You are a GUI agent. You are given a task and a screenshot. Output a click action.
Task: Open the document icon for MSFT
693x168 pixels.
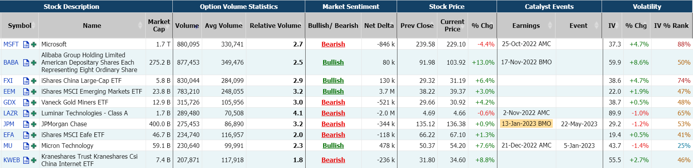pos(26,45)
